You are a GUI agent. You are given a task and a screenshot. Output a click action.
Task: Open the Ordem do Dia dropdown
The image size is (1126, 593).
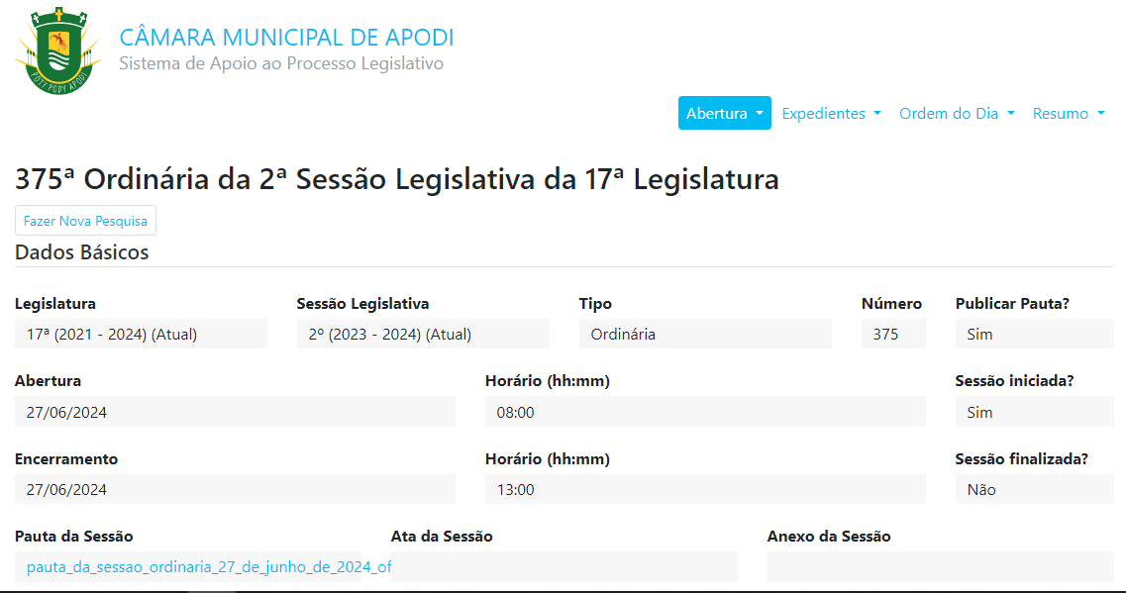[956, 113]
